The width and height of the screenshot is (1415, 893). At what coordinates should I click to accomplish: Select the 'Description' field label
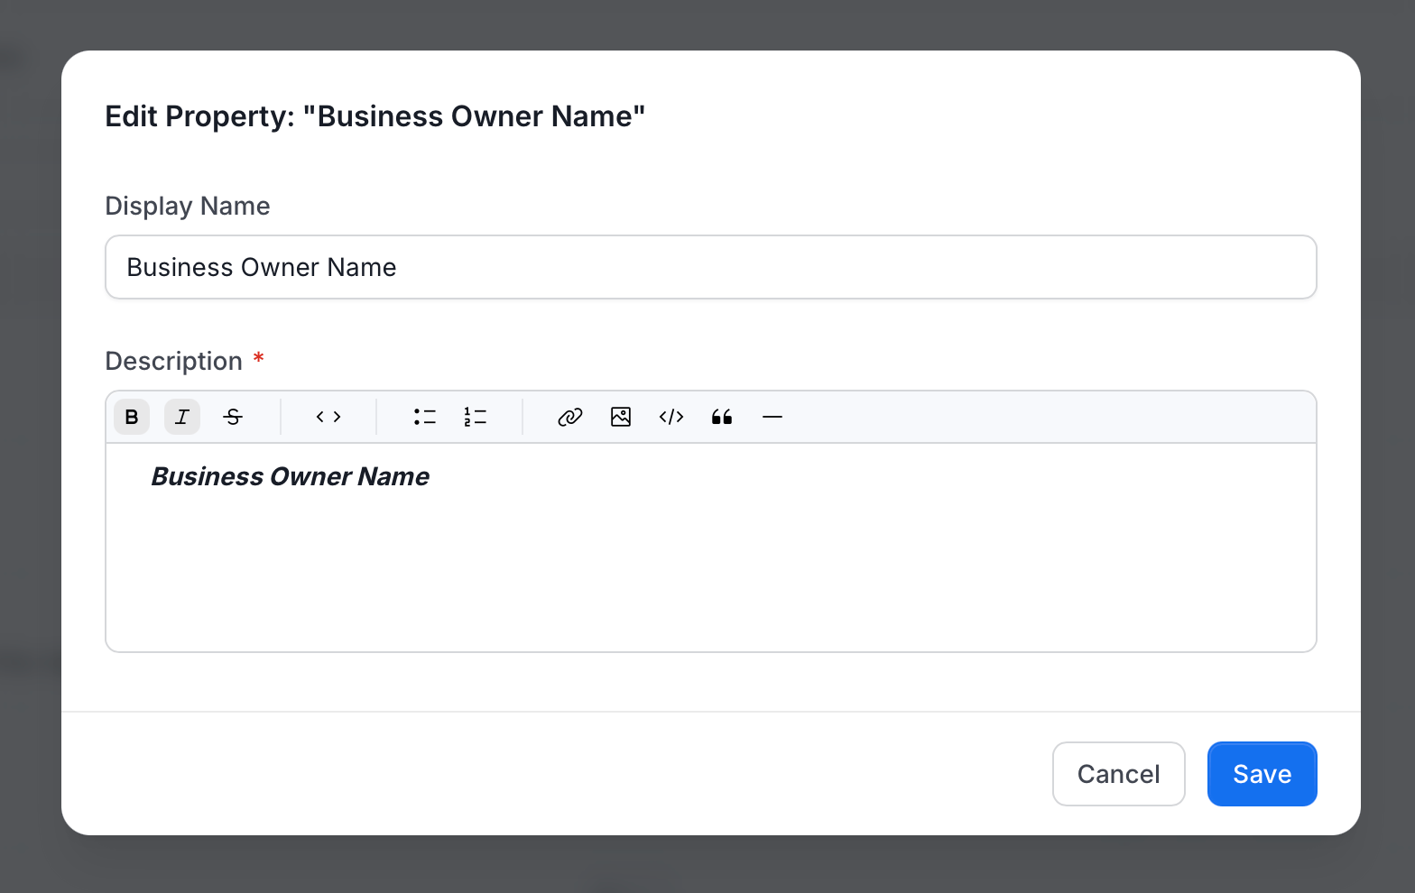(174, 361)
